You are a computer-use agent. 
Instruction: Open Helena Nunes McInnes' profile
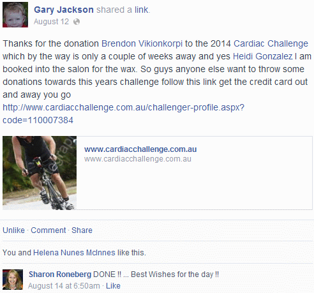tap(74, 253)
